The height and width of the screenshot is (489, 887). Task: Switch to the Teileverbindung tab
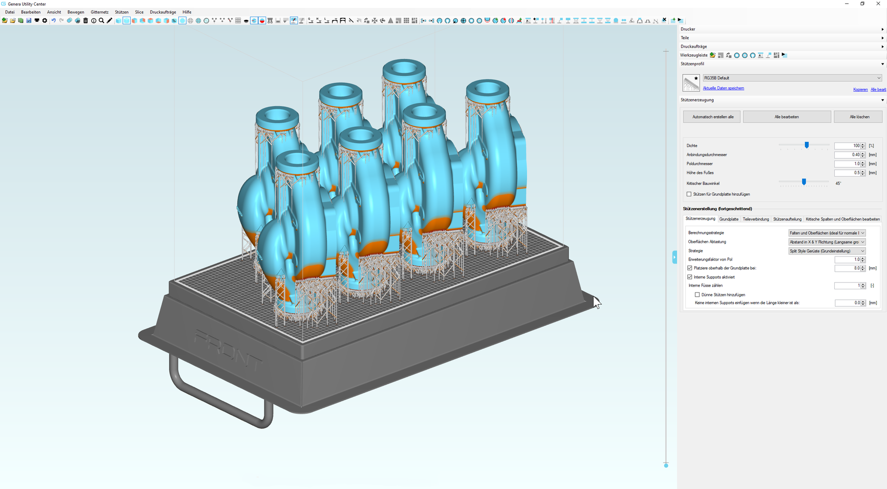point(755,219)
